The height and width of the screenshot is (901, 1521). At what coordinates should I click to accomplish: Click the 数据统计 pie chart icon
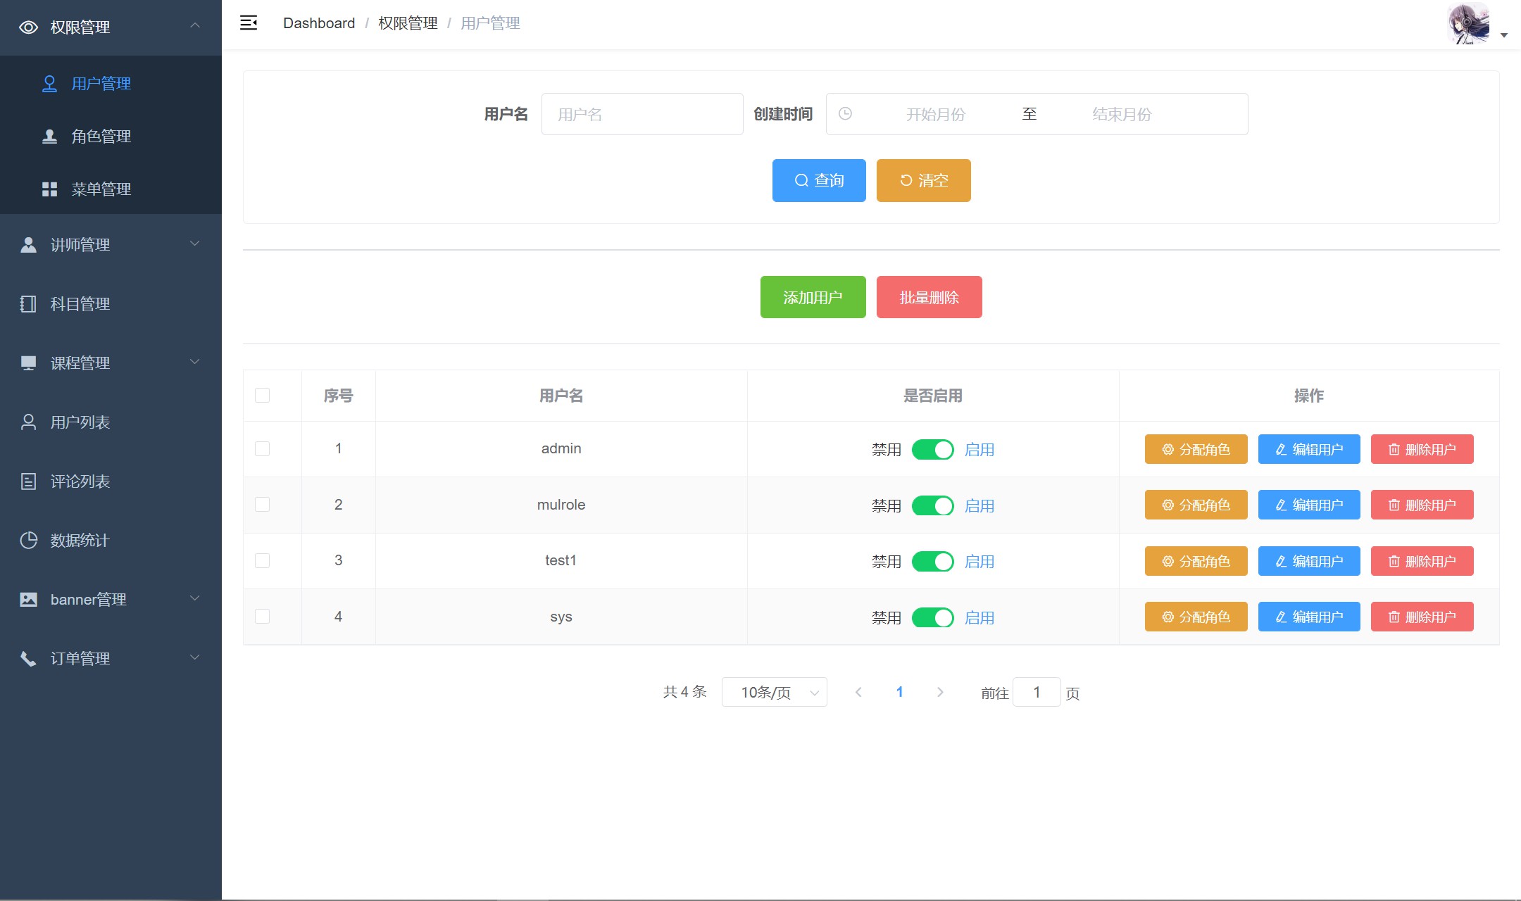coord(29,541)
